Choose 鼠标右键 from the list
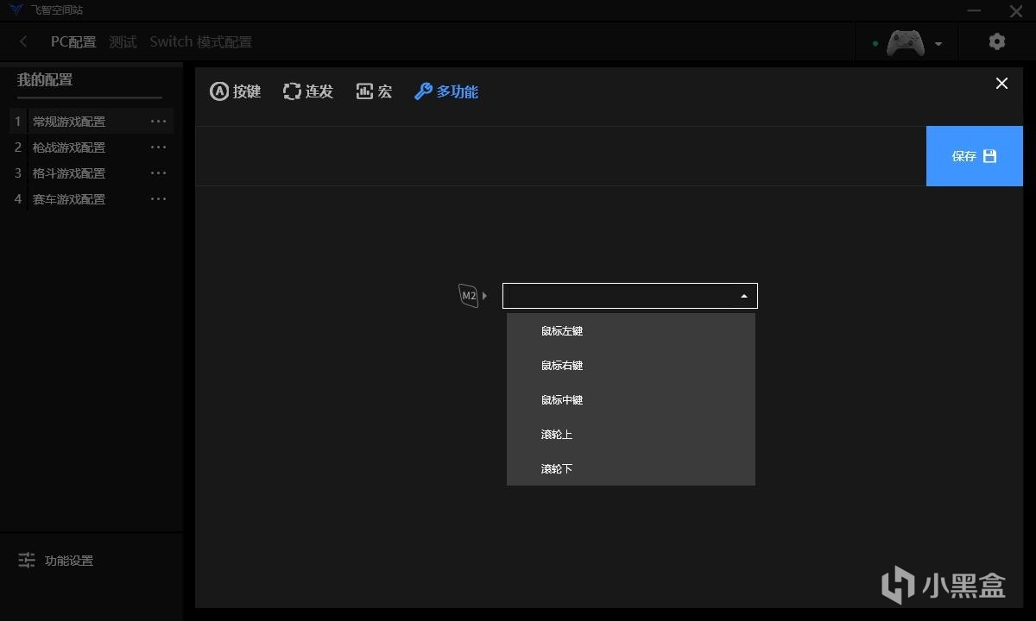Viewport: 1036px width, 621px height. click(x=631, y=365)
